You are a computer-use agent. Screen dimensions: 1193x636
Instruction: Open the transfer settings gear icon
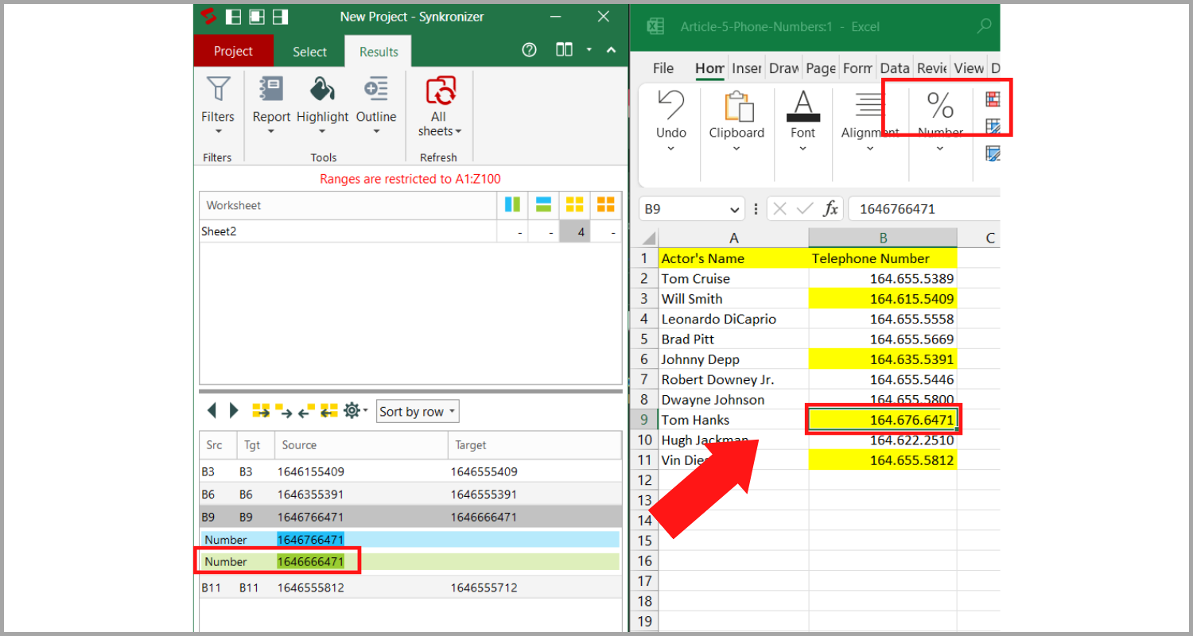(351, 410)
